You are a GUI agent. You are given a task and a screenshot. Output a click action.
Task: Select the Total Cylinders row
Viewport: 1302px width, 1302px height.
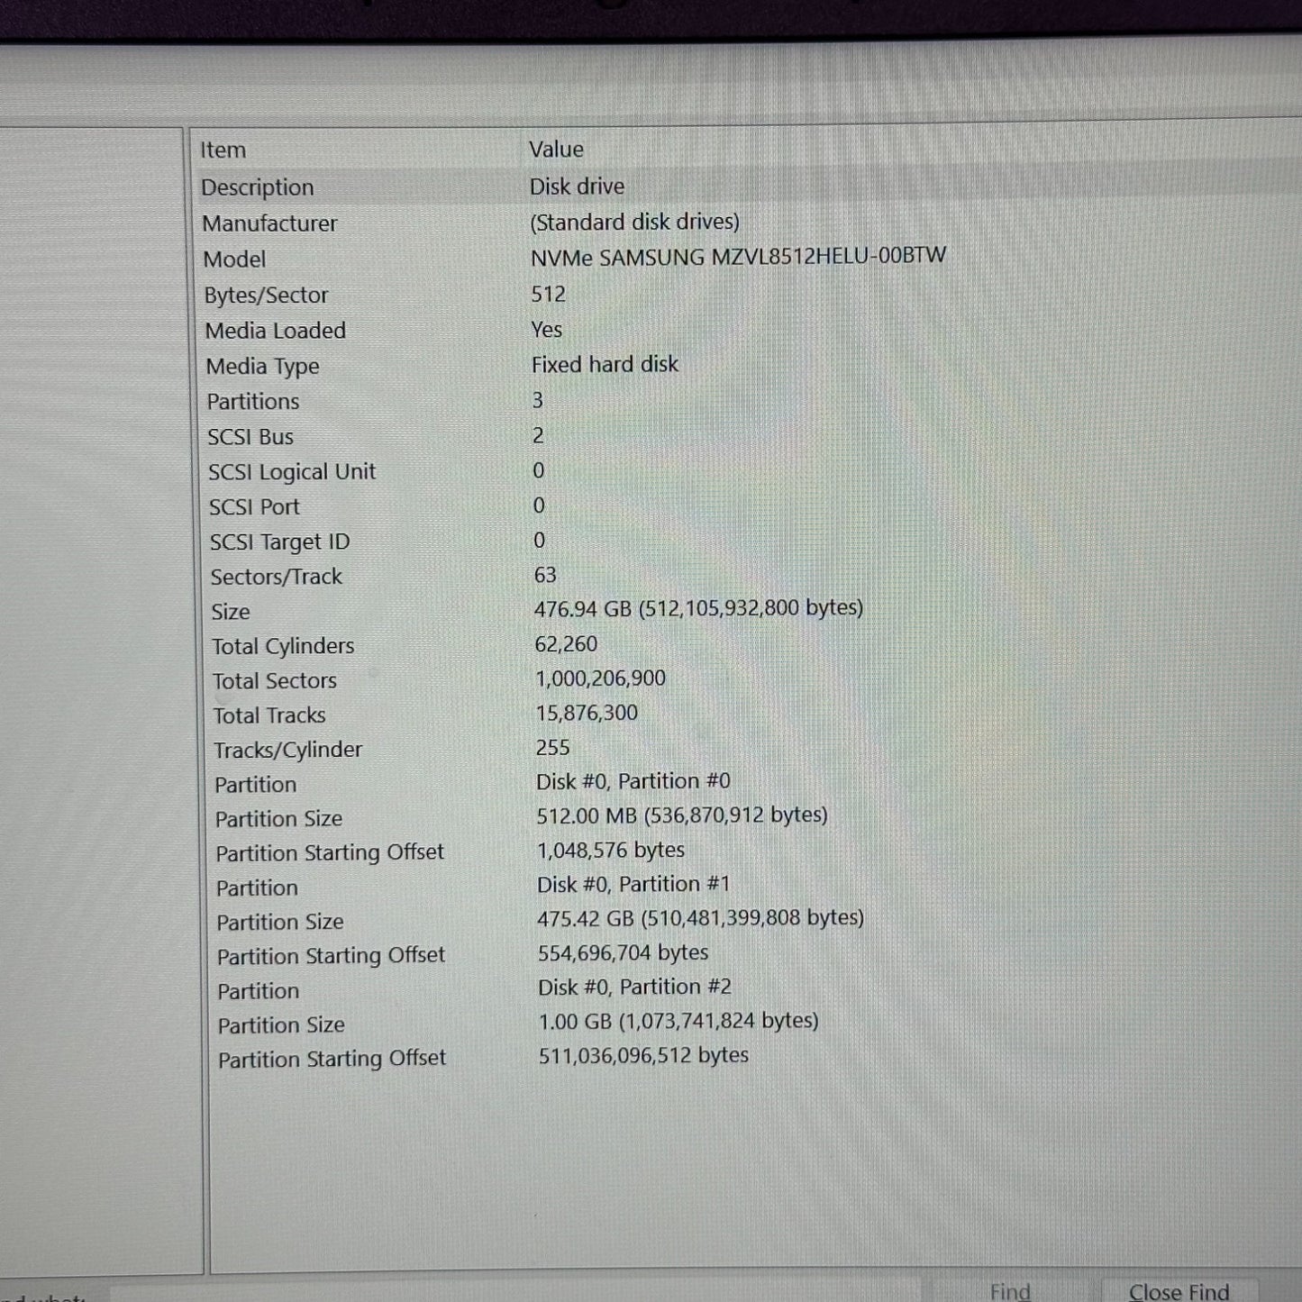pos(283,646)
